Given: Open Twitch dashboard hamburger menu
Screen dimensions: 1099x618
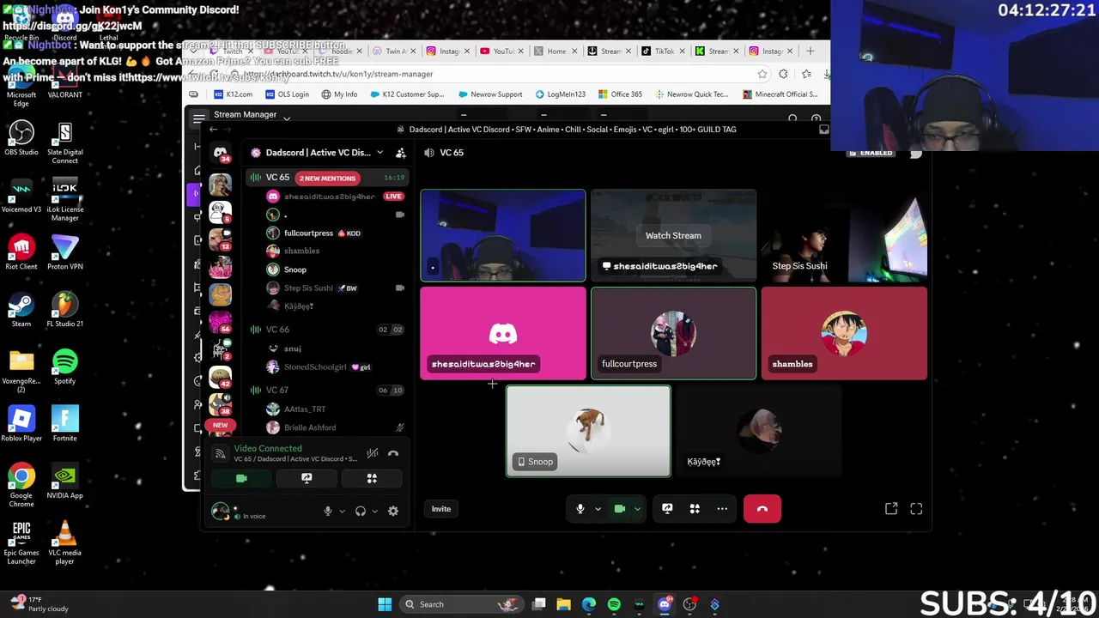Looking at the screenshot, I should [x=198, y=118].
